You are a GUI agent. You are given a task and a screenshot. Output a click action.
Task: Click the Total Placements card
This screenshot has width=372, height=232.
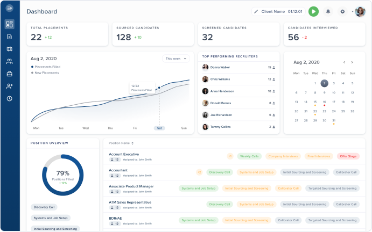pos(67,34)
